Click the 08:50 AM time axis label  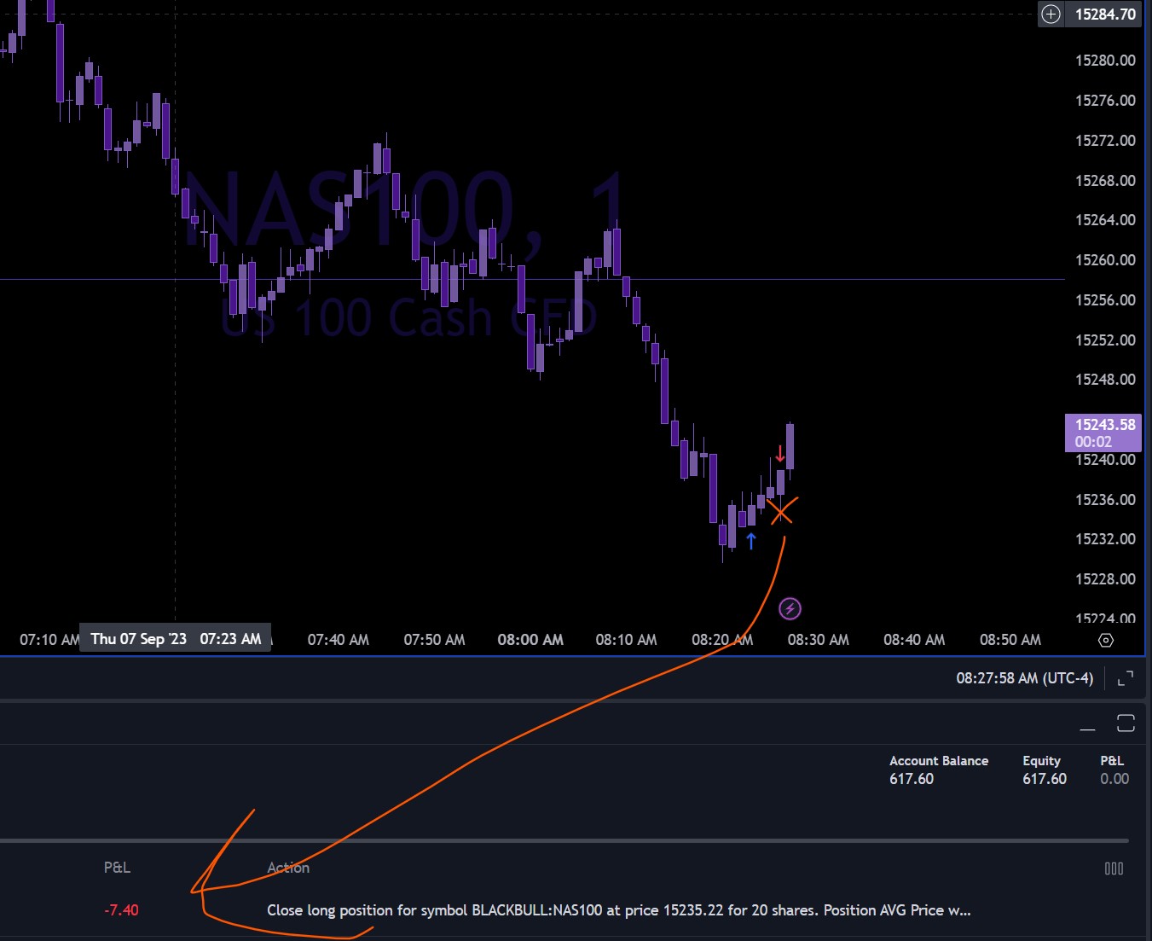[1010, 640]
